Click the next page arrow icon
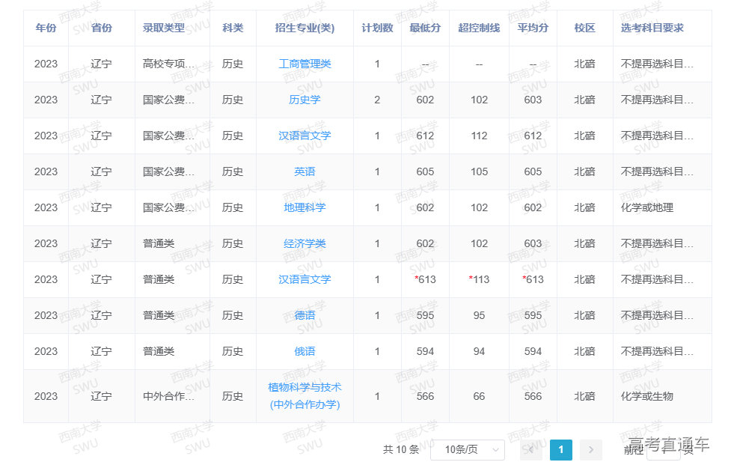Viewport: 731px width, 474px height. pyautogui.click(x=590, y=450)
